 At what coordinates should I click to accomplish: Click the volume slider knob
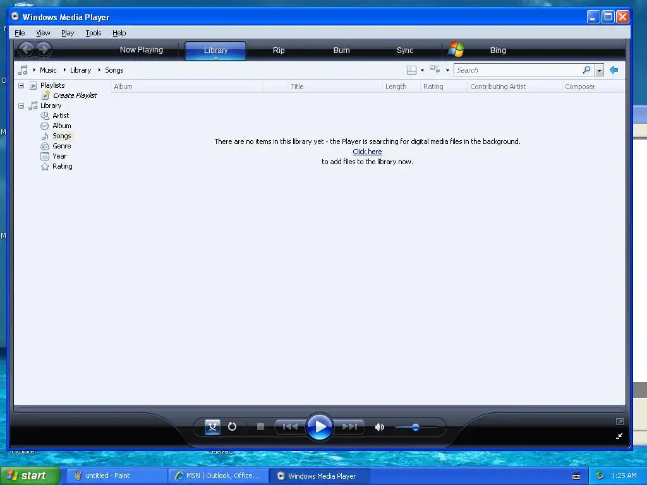416,428
